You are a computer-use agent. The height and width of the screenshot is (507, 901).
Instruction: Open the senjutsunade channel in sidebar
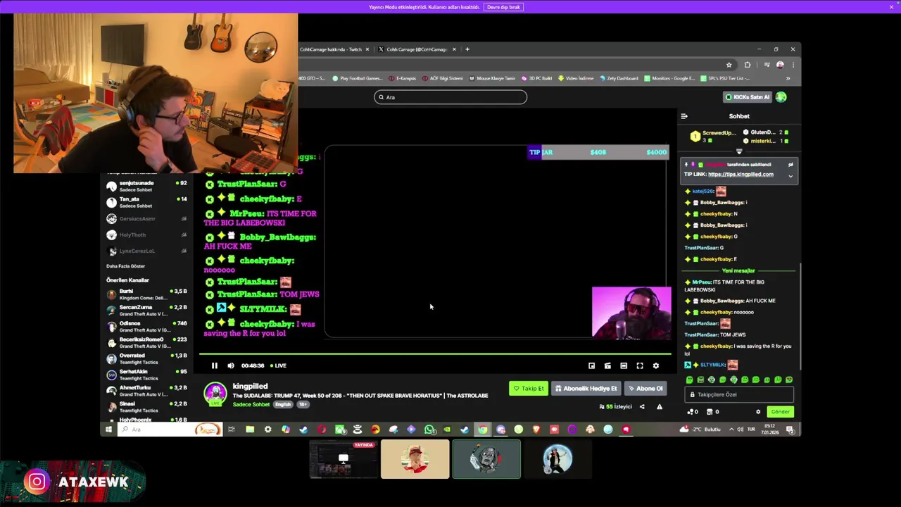click(146, 186)
